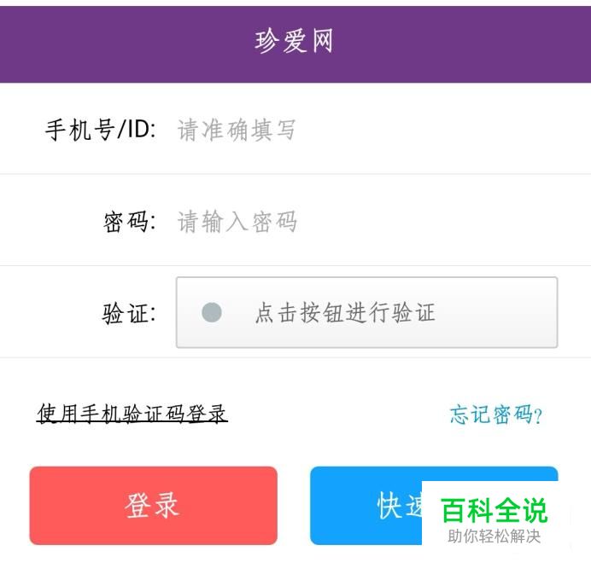This screenshot has height=574, width=591.
Task: Click the gray circle verification indicator
Action: point(212,313)
